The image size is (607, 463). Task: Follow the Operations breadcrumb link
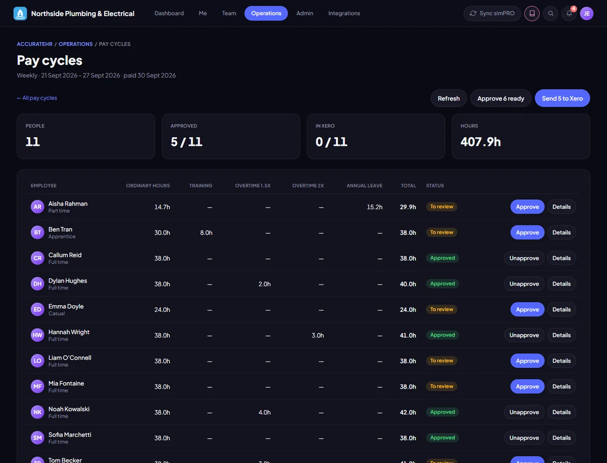tap(76, 44)
